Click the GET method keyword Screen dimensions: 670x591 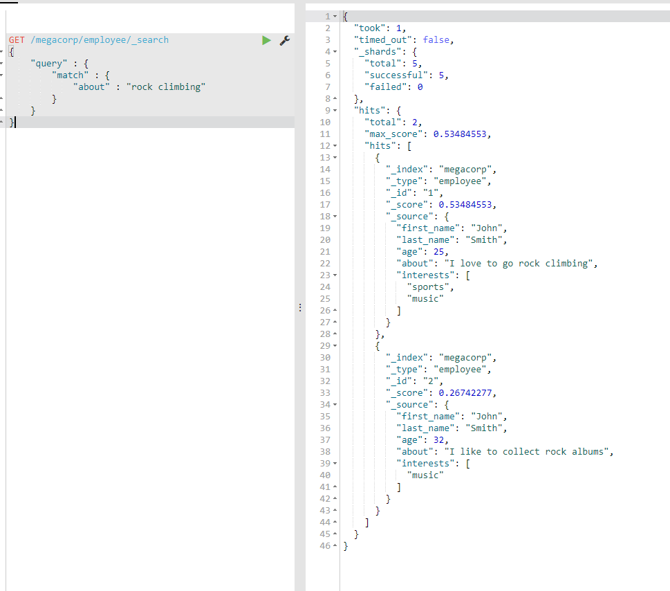tap(17, 39)
